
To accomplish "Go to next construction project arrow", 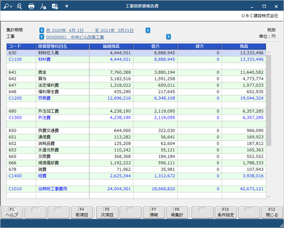I will [169, 37].
